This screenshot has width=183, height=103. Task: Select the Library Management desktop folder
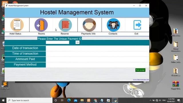click(176, 46)
